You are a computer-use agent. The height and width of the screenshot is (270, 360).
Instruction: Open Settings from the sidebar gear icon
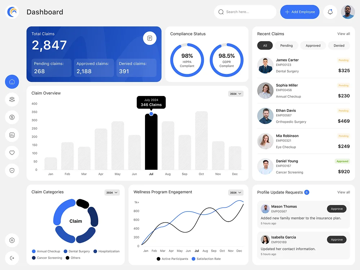tap(12, 240)
